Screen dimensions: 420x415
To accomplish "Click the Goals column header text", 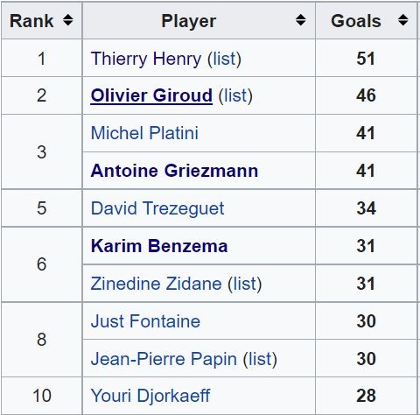I will pyautogui.click(x=356, y=21).
